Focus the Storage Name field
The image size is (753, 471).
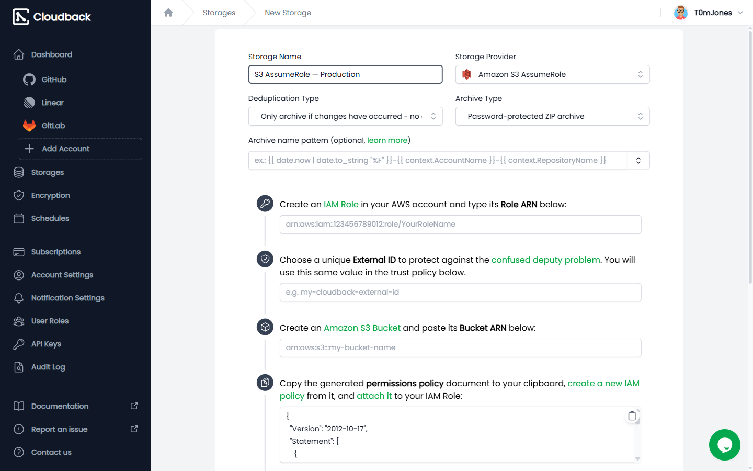pos(345,74)
